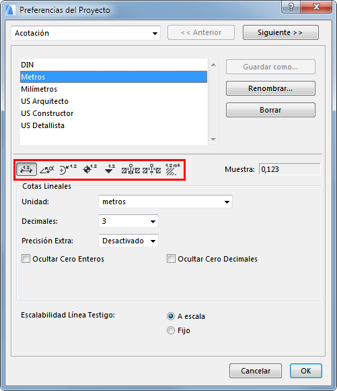Open the Precisión Extra dropdown
This screenshot has width=337, height=391.
pyautogui.click(x=128, y=241)
